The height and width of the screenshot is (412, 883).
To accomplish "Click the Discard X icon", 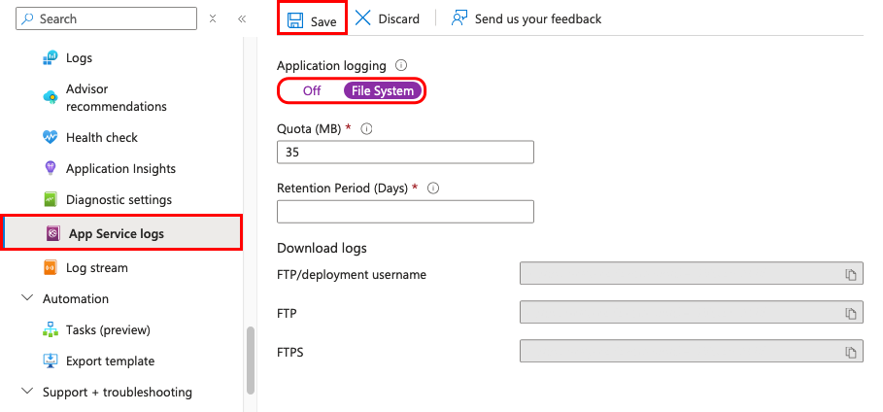I will 363,18.
